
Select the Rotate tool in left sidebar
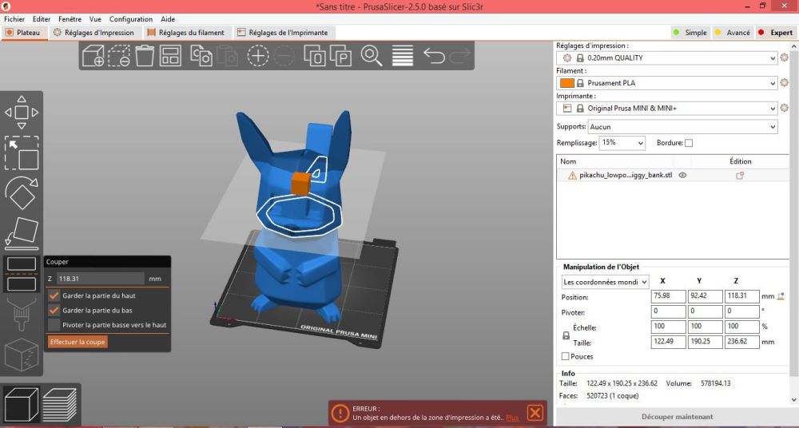tap(22, 192)
